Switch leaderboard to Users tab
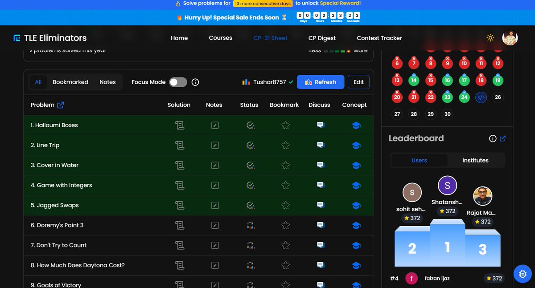The image size is (535, 288). point(419,160)
